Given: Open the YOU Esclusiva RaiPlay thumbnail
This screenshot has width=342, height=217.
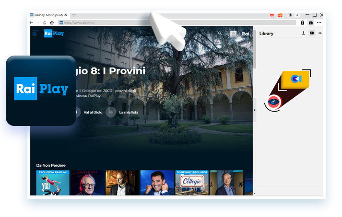Looking at the screenshot, I should point(53,183).
